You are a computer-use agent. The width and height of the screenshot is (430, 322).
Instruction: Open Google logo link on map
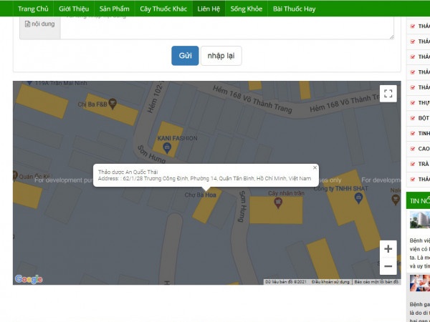[29, 279]
